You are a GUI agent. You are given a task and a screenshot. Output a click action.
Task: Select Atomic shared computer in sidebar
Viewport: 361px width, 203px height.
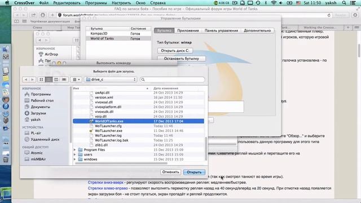36,153
